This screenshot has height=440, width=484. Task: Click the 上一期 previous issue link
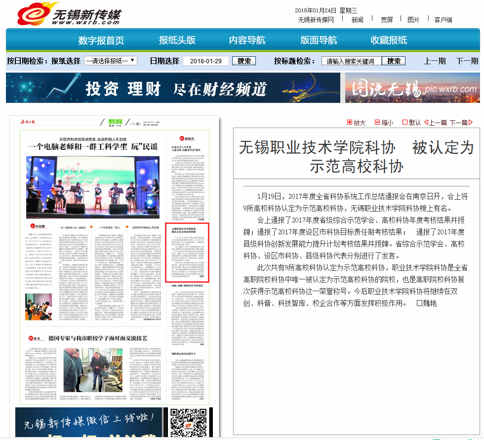435,61
